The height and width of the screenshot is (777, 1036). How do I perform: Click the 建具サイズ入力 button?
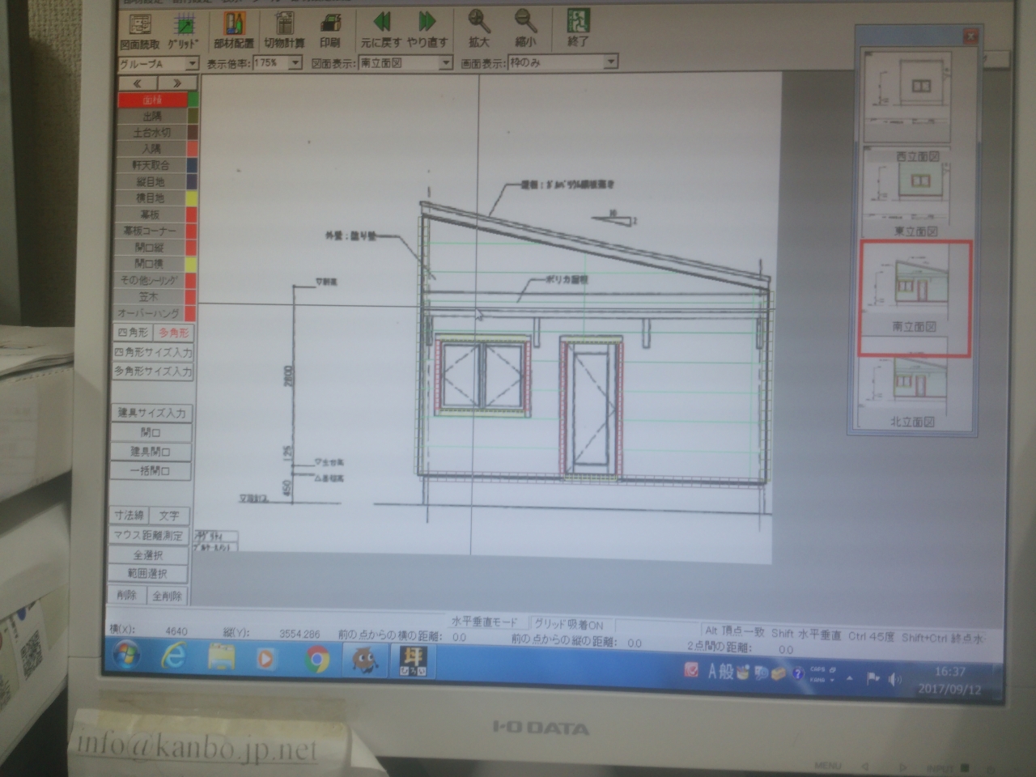[151, 413]
